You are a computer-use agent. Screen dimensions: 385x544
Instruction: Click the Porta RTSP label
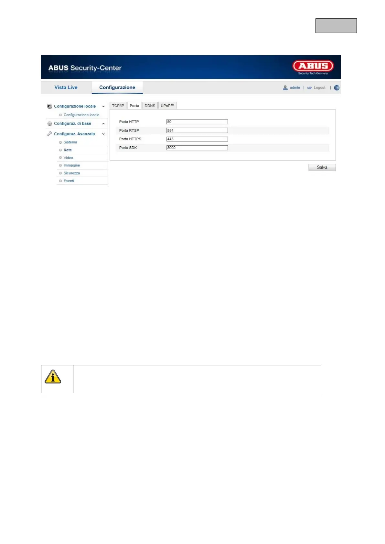129,131
